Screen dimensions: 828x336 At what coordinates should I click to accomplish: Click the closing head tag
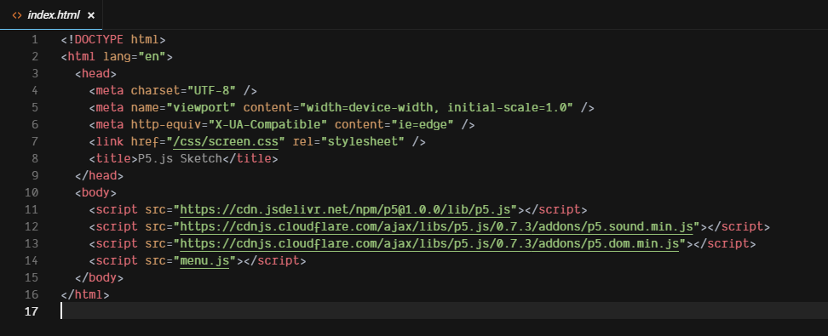click(x=100, y=175)
